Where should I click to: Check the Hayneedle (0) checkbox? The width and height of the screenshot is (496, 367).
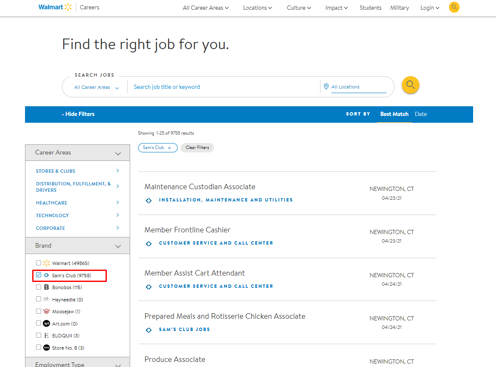pos(39,299)
